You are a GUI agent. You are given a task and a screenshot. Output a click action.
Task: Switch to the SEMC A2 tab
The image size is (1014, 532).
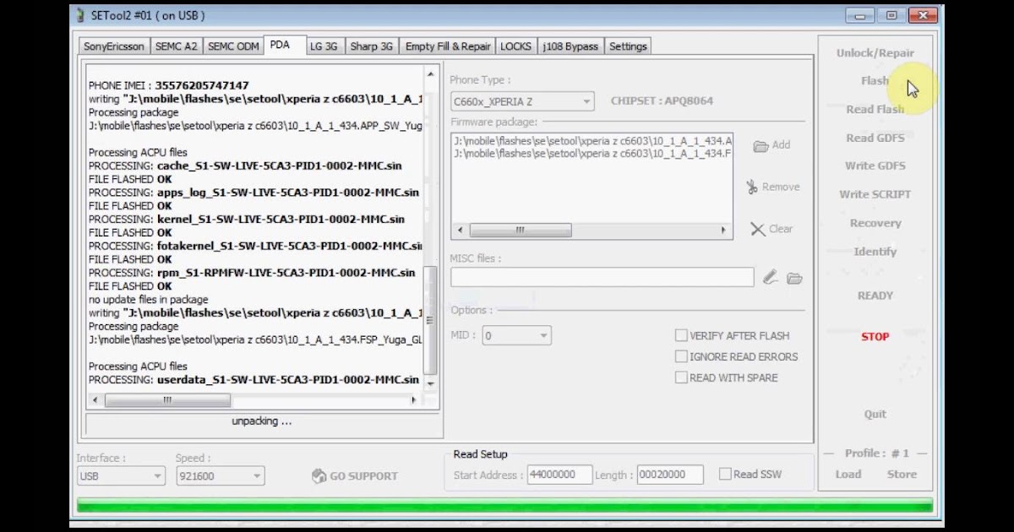click(176, 46)
